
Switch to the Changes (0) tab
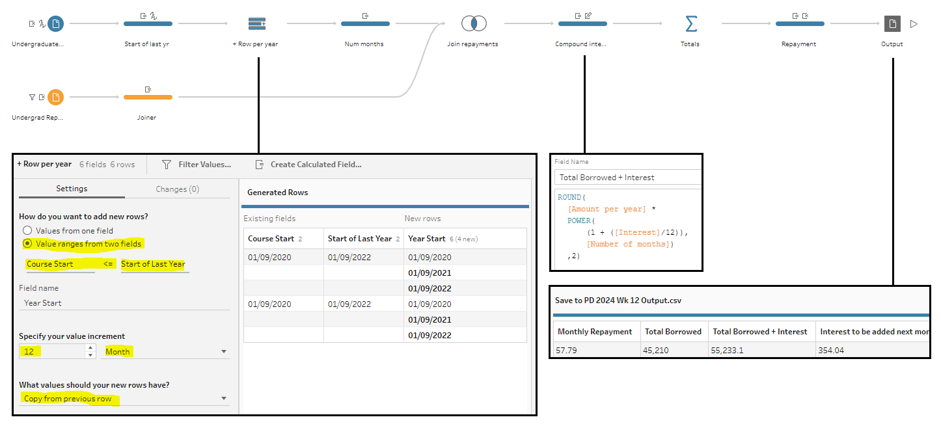tap(177, 189)
